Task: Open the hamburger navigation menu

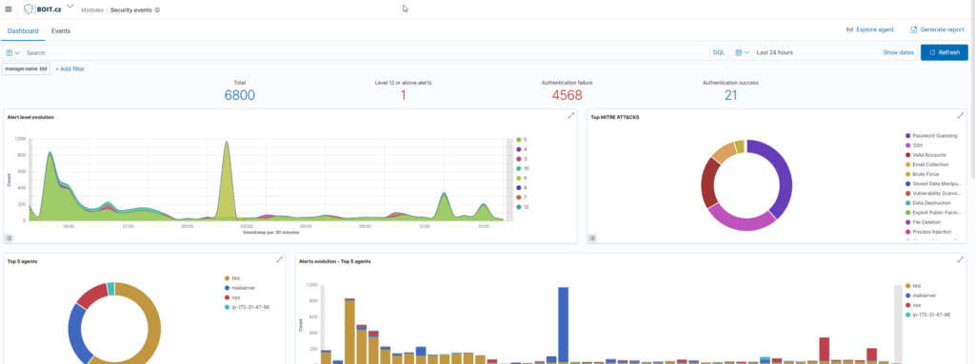Action: click(8, 10)
